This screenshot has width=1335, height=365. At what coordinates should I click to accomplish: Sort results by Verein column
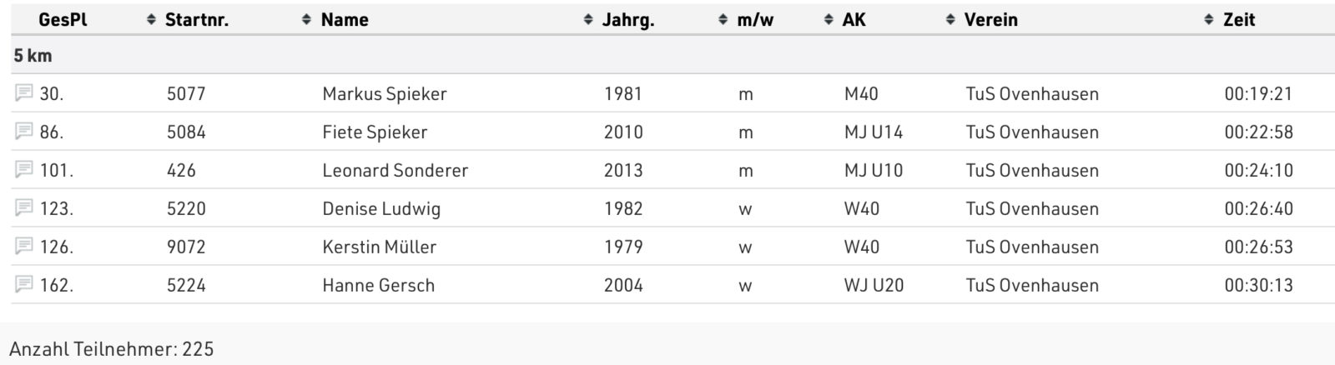(x=990, y=19)
